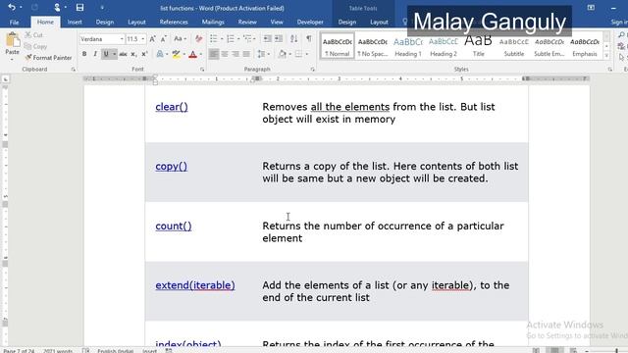Click the Save icon in quick access toolbar

point(79,7)
